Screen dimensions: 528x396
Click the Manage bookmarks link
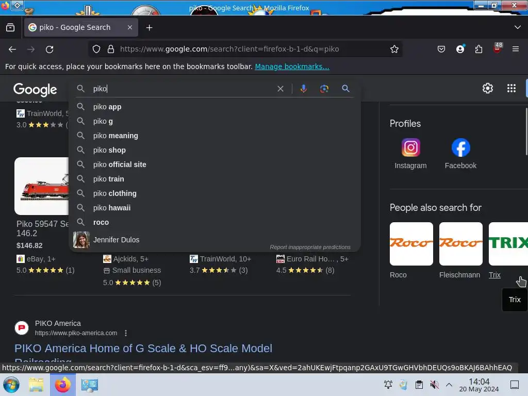(292, 67)
